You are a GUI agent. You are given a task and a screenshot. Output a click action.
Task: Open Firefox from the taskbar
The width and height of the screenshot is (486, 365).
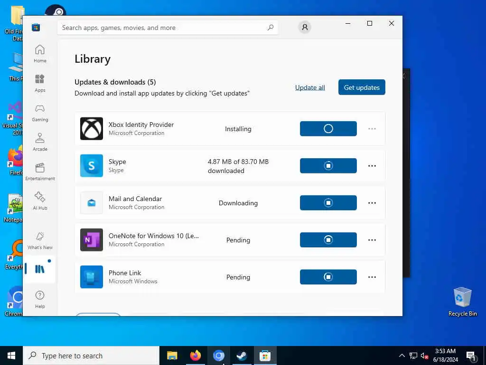[x=195, y=355]
